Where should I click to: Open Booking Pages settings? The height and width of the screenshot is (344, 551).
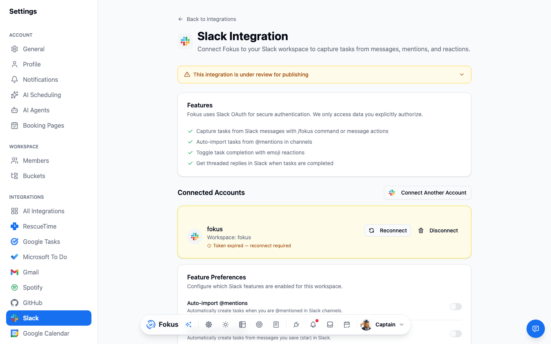pyautogui.click(x=49, y=125)
